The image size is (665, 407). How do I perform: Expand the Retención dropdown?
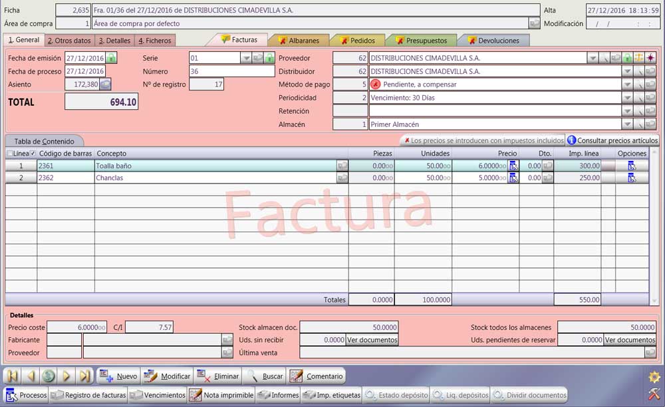click(627, 111)
